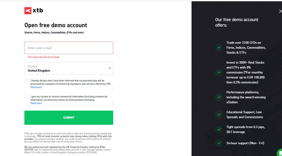This screenshot has width=282, height=156.
Task: Click the checkmark next to Invest in 3000+ Real Stocks
Action: tap(219, 73)
